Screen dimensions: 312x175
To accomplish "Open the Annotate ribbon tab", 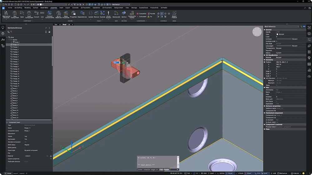I will [75, 8].
